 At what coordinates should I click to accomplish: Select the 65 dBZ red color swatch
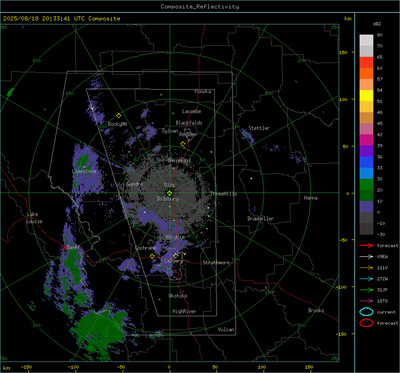tap(366, 63)
